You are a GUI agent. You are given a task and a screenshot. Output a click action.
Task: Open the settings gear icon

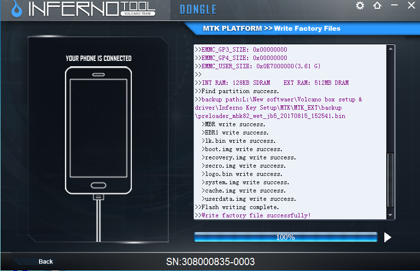coord(360,6)
